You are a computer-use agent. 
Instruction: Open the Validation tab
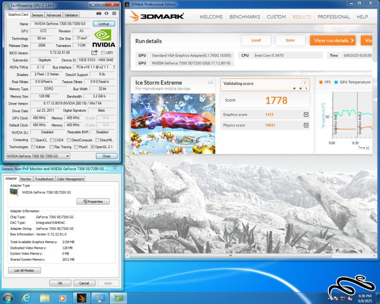[71, 15]
